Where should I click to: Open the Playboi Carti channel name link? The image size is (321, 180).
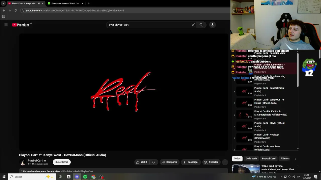[35, 160]
